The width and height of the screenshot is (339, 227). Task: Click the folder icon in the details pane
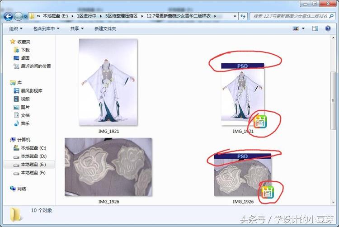tap(16, 214)
